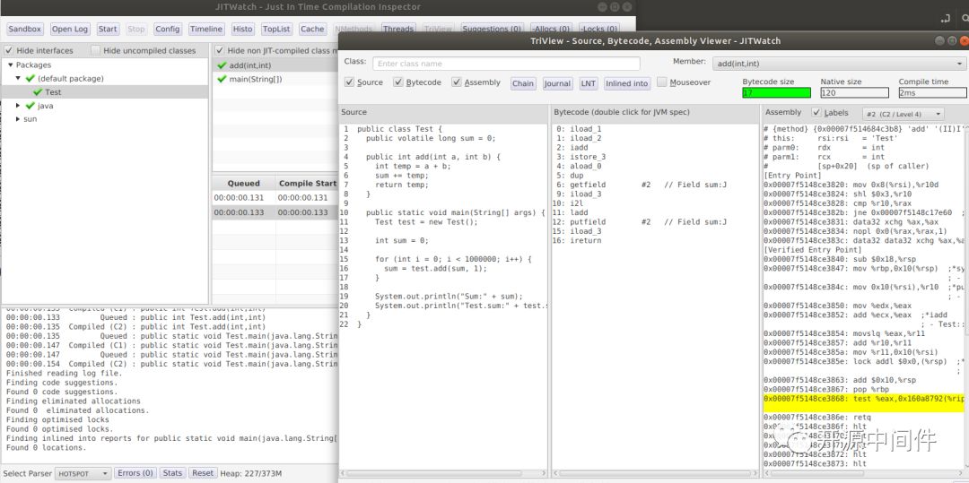Viewport: 969px width, 483px height.
Task: Click the Chain button
Action: 523,83
